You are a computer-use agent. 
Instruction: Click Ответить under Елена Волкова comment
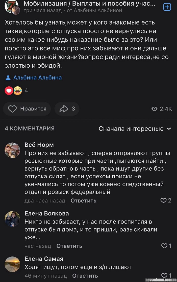tap(69, 246)
